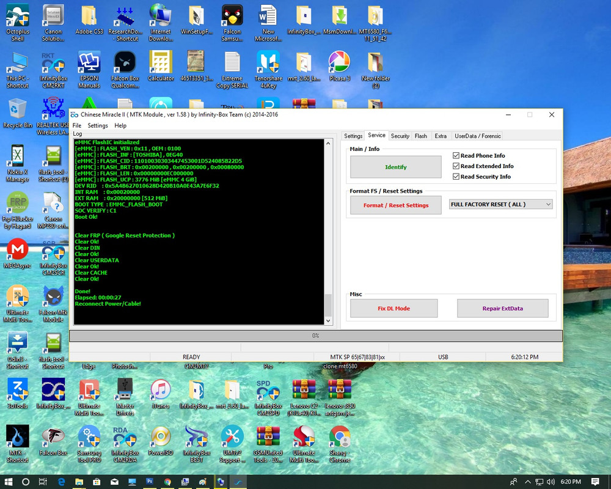This screenshot has height=489, width=611.
Task: Open InfinityBox CM2SPD icon
Action: (268, 397)
